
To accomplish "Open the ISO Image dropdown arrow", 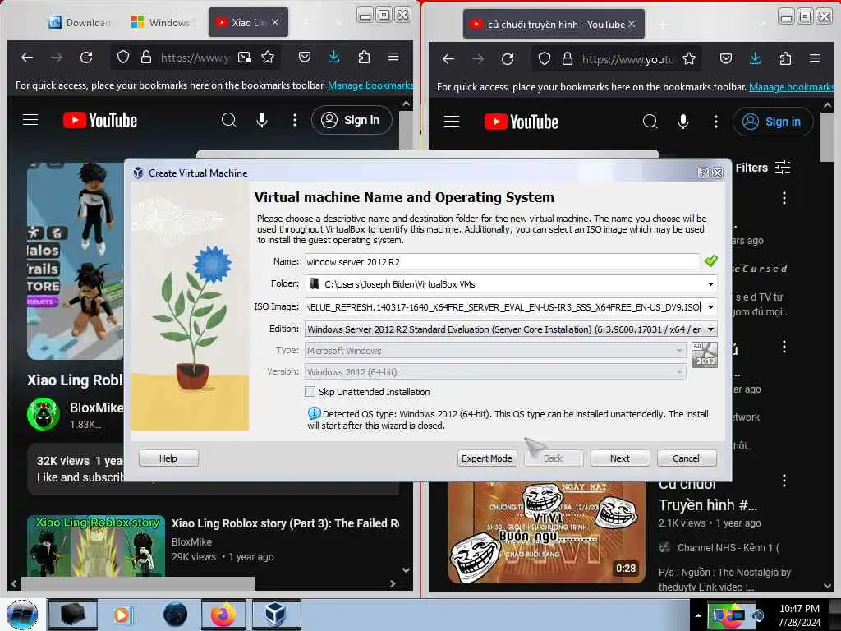I will pos(710,307).
